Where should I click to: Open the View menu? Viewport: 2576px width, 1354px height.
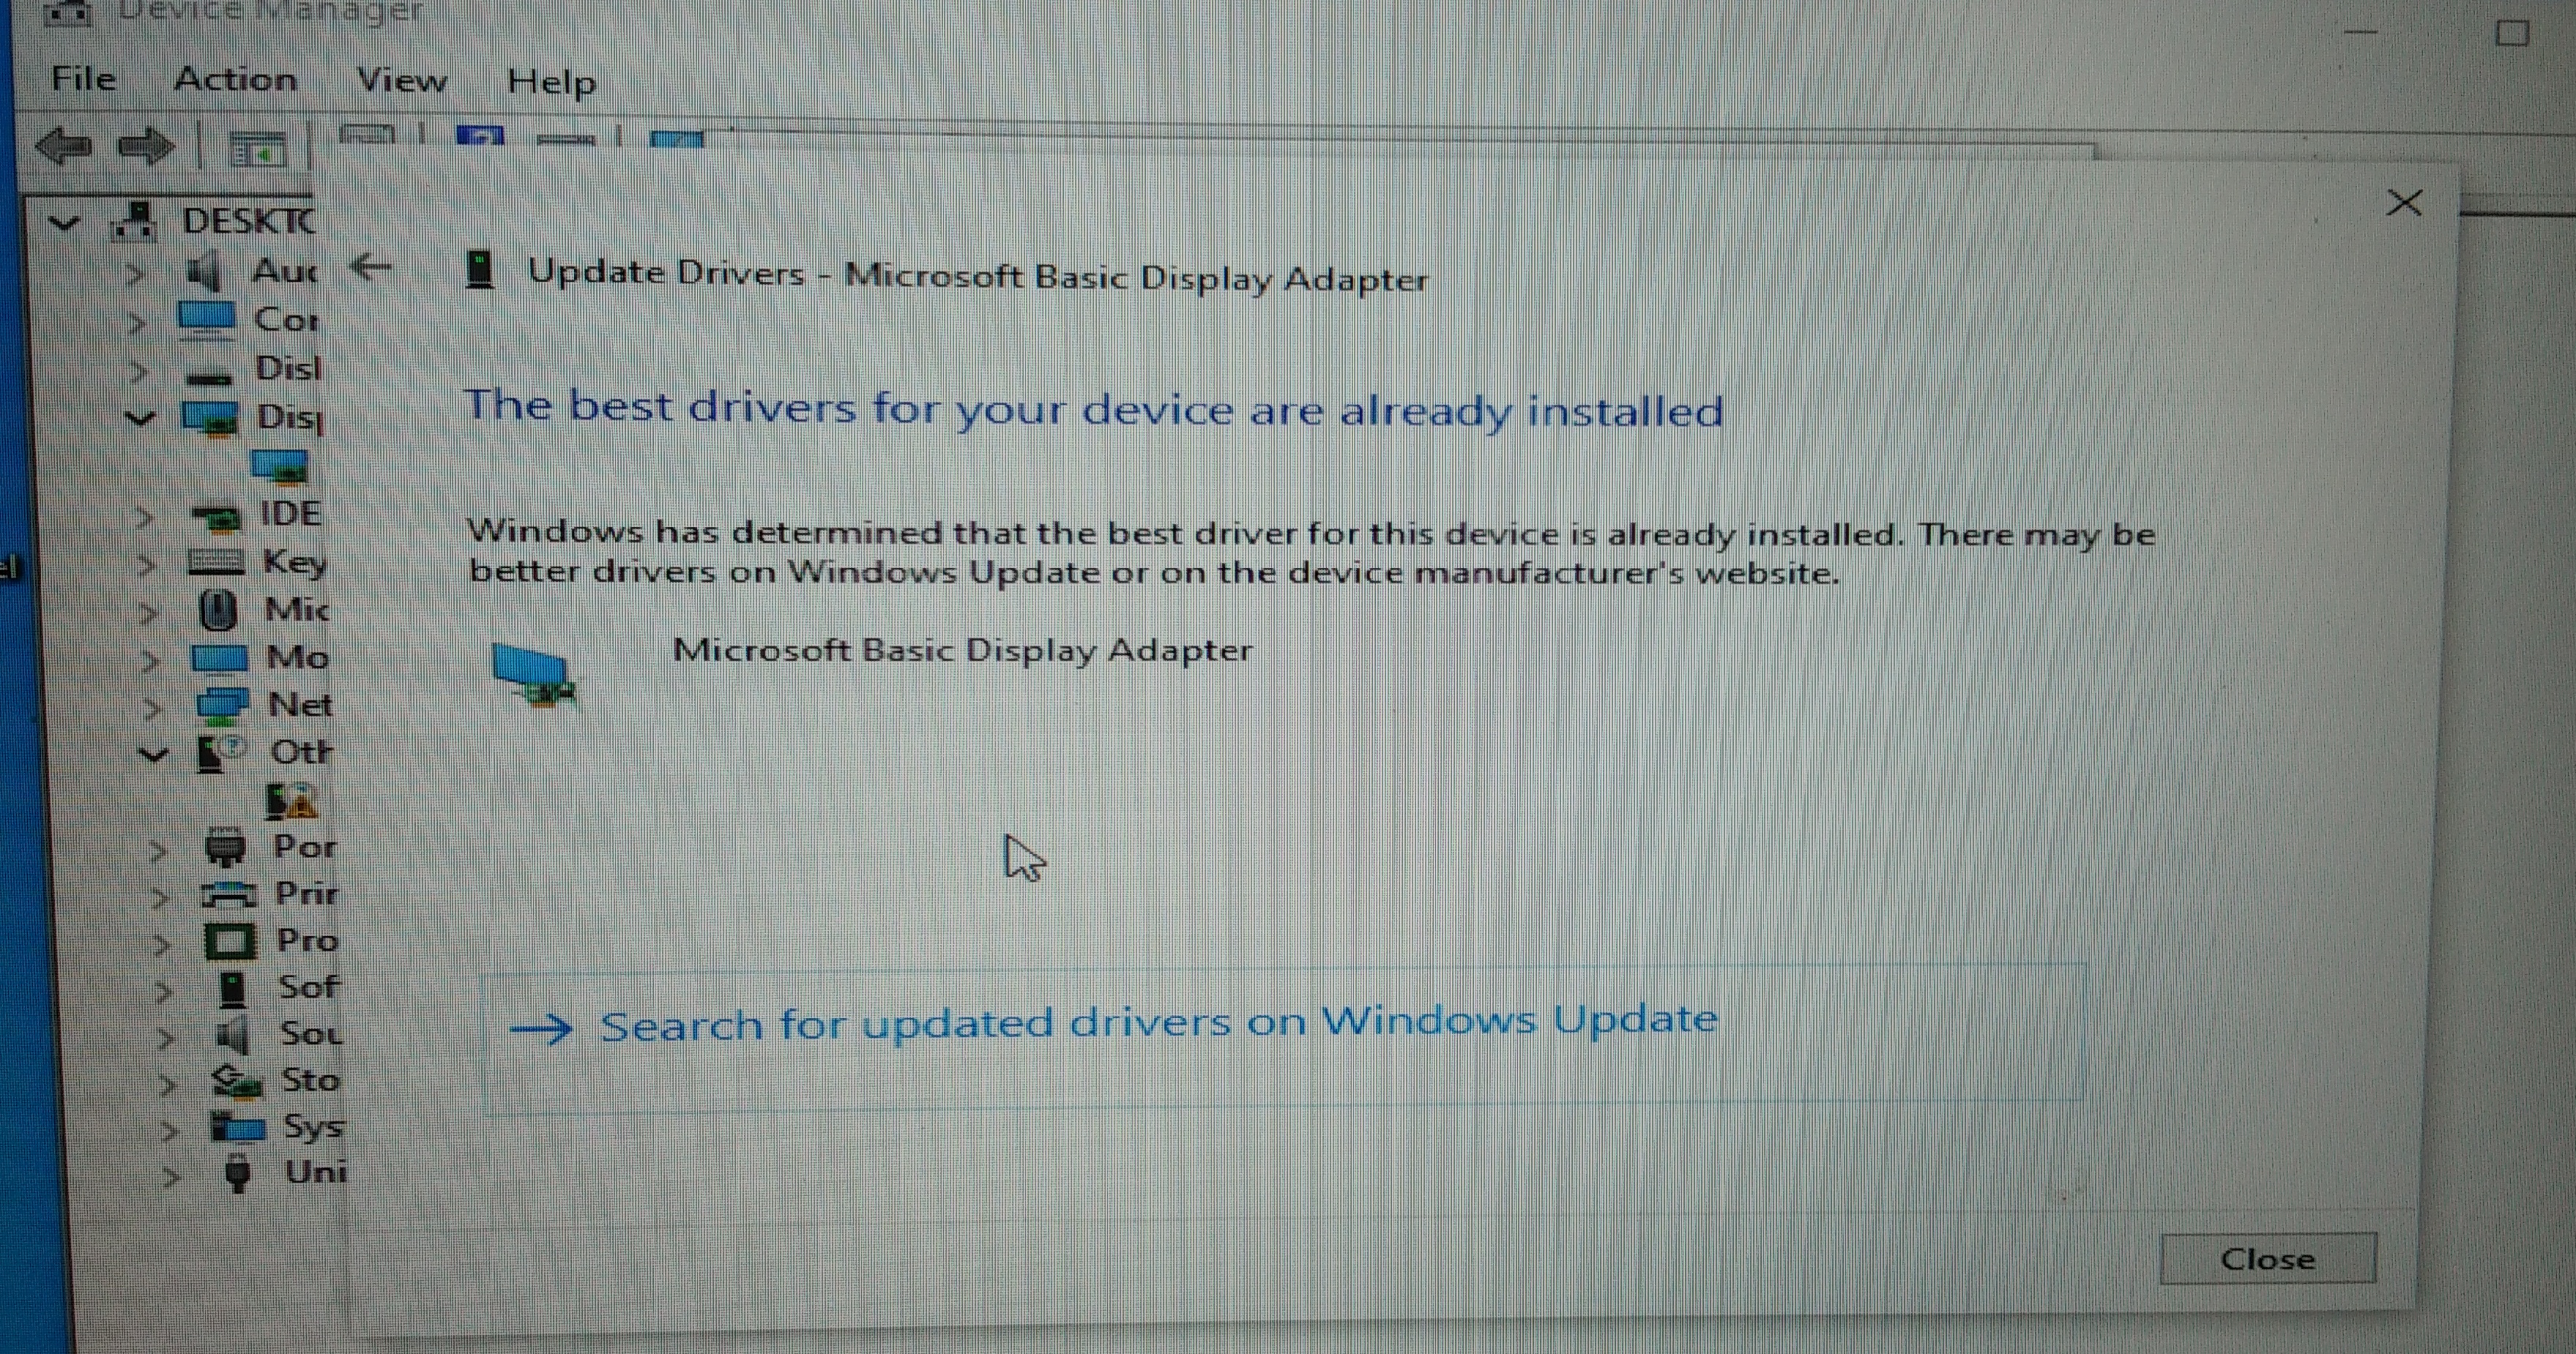(402, 80)
